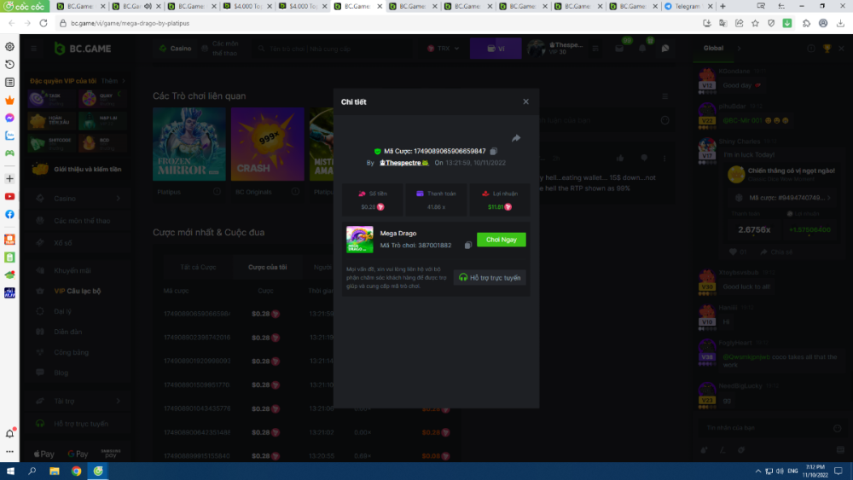Switch to the Telegram browser tab
Image resolution: width=853 pixels, height=480 pixels.
click(687, 6)
